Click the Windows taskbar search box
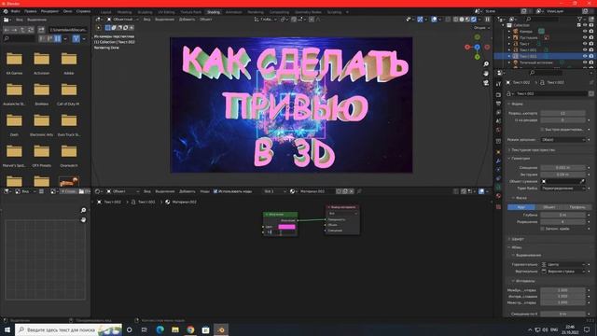 click(68, 329)
